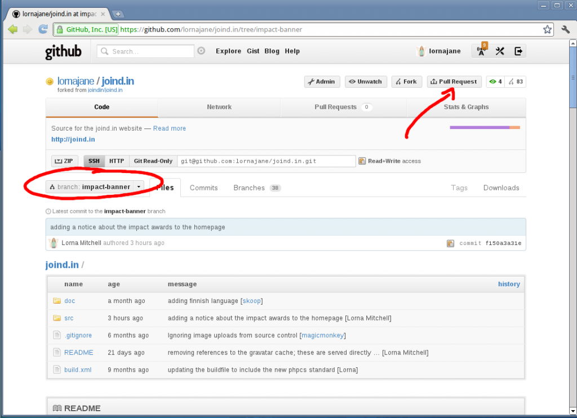Click the notifications broadcast icon in header
Image resolution: width=577 pixels, height=418 pixels.
(x=482, y=51)
